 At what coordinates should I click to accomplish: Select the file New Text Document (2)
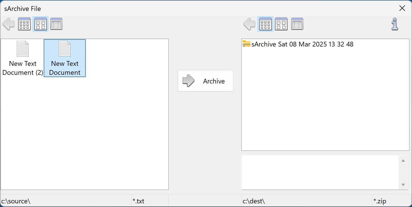(x=22, y=58)
